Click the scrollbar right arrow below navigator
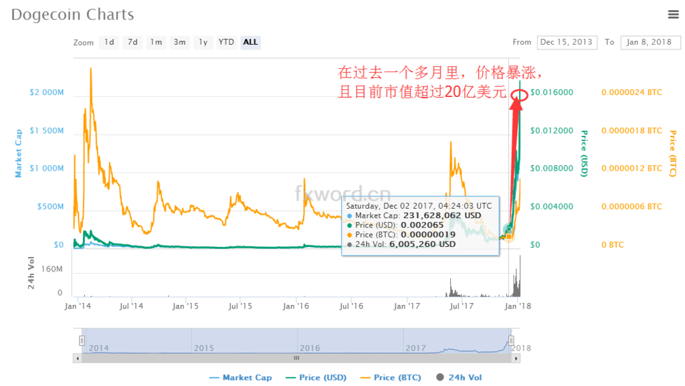This screenshot has height=386, width=685. 516,359
